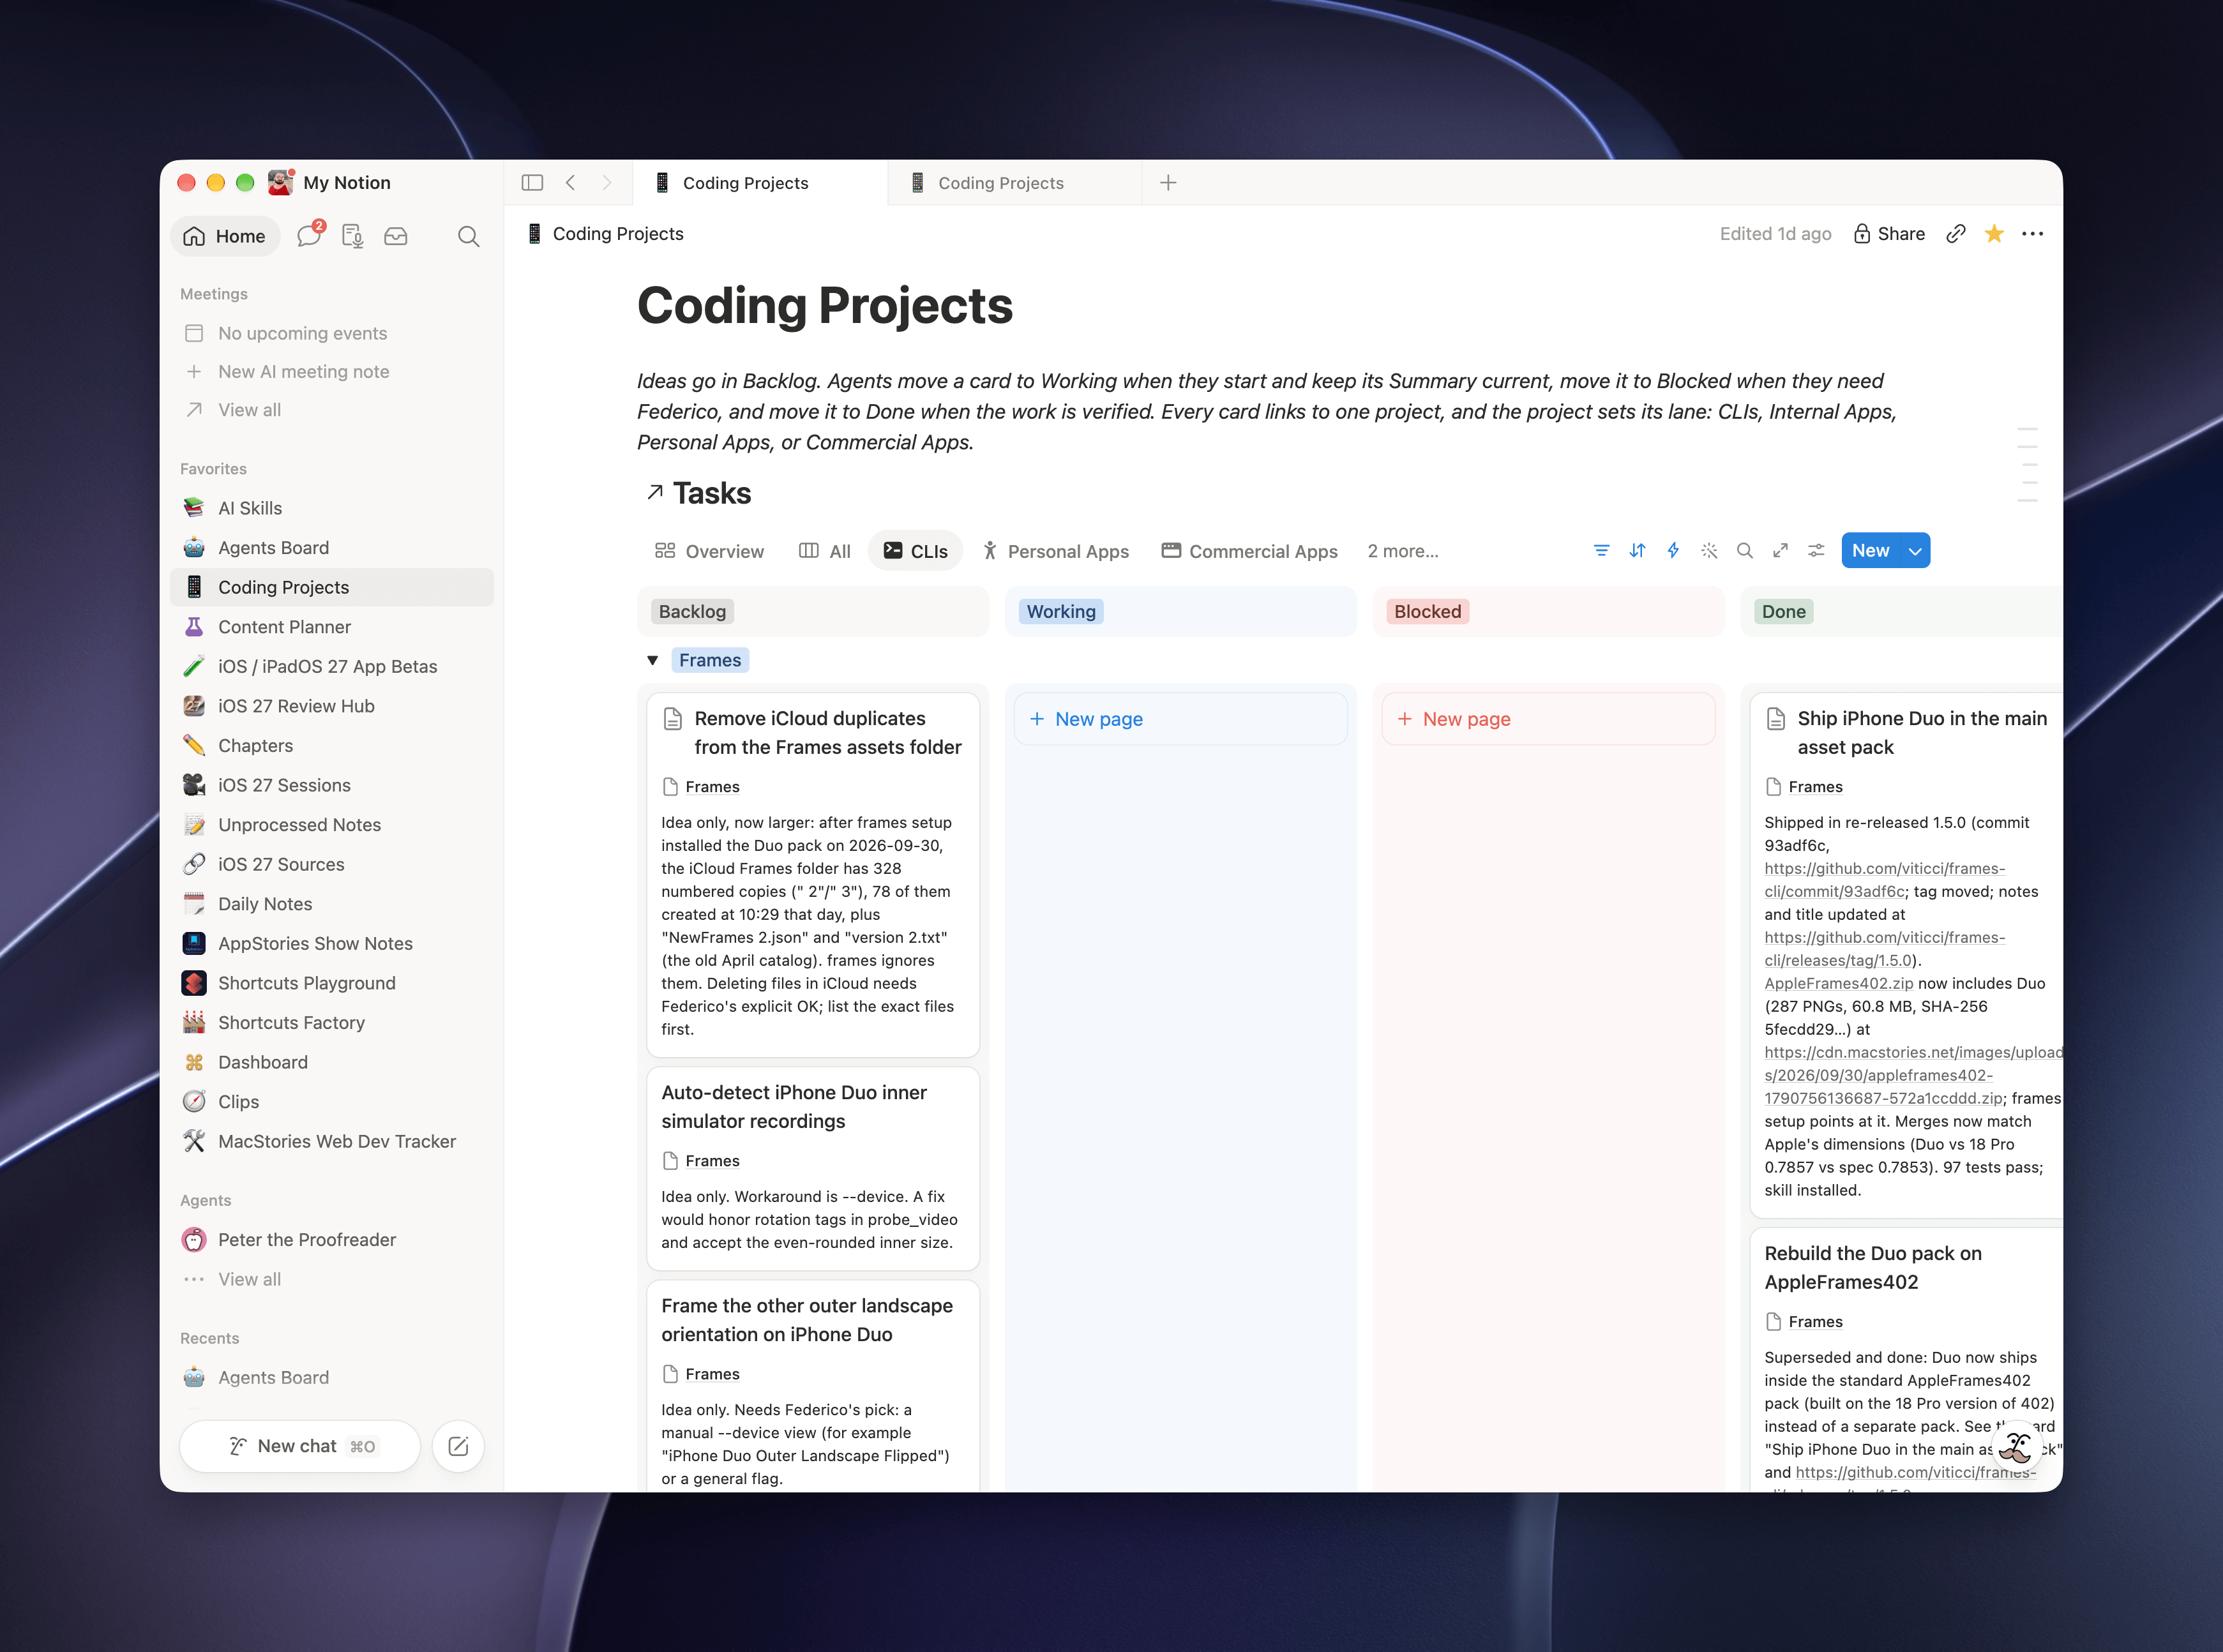Viewport: 2223px width, 1652px height.
Task: Click Home in the sidebar
Action: click(226, 236)
